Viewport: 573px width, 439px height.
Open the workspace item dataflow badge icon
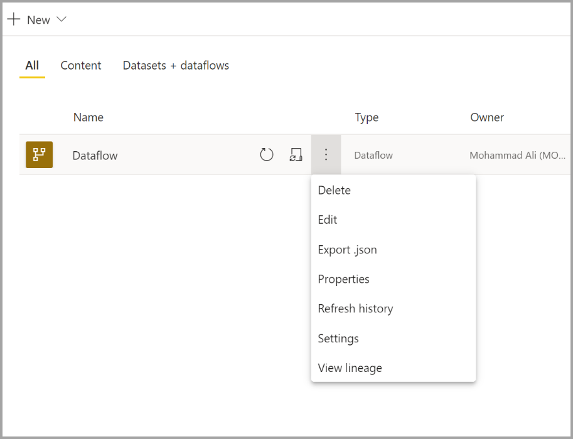tap(39, 154)
